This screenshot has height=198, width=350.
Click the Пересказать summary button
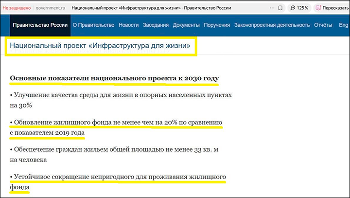click(332, 8)
